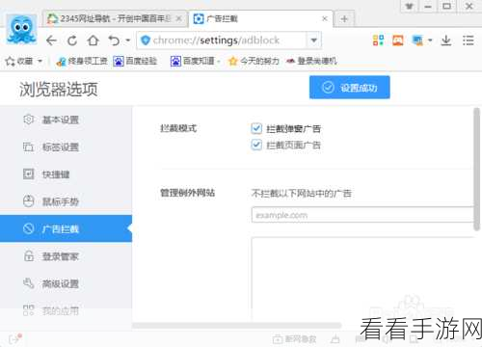Viewport: 482px width, 347px height.
Task: Open the first bookmark after 收藏
Action: pyautogui.click(x=82, y=61)
